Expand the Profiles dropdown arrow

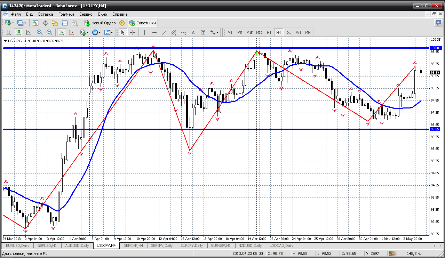coord(25,23)
